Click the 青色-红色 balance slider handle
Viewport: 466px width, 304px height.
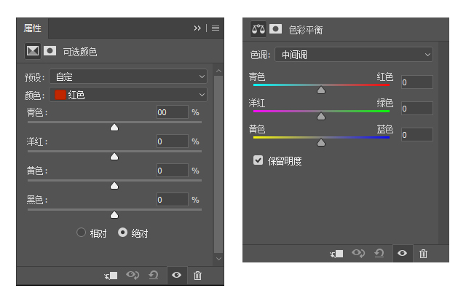pos(321,90)
